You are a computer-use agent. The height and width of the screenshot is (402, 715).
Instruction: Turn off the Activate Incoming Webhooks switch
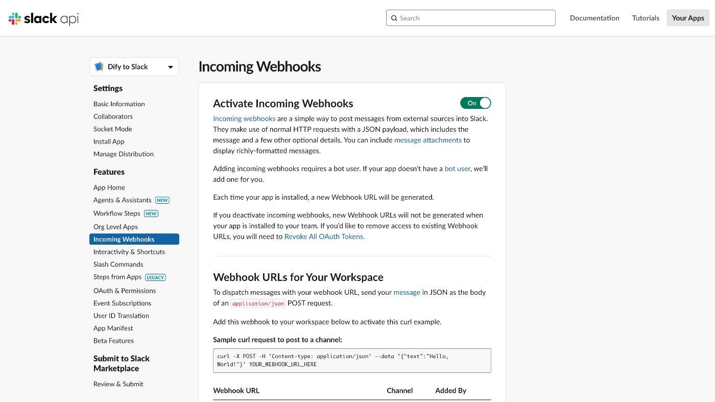click(475, 103)
